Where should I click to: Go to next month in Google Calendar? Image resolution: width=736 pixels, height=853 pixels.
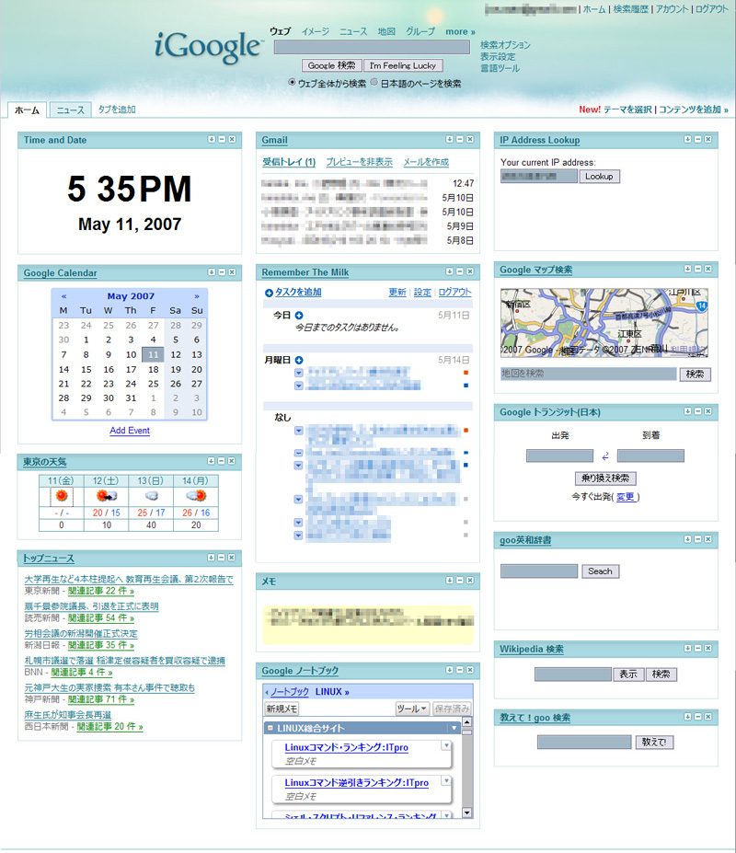click(x=196, y=296)
